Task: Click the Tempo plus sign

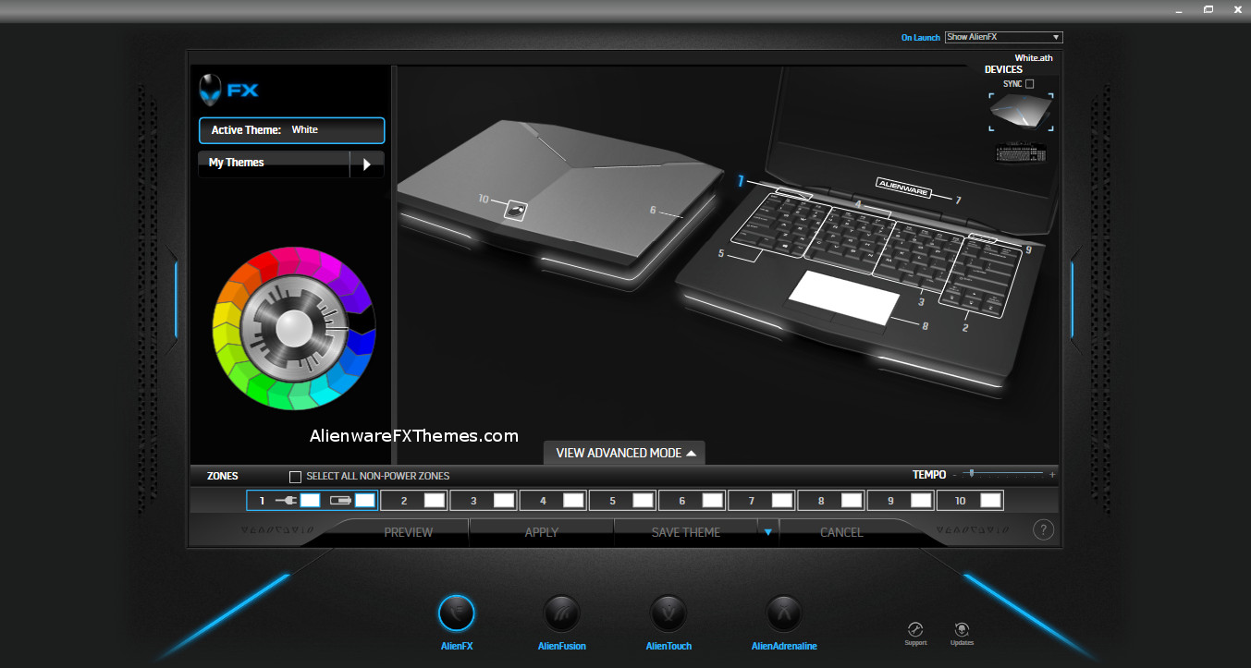Action: tap(1052, 475)
